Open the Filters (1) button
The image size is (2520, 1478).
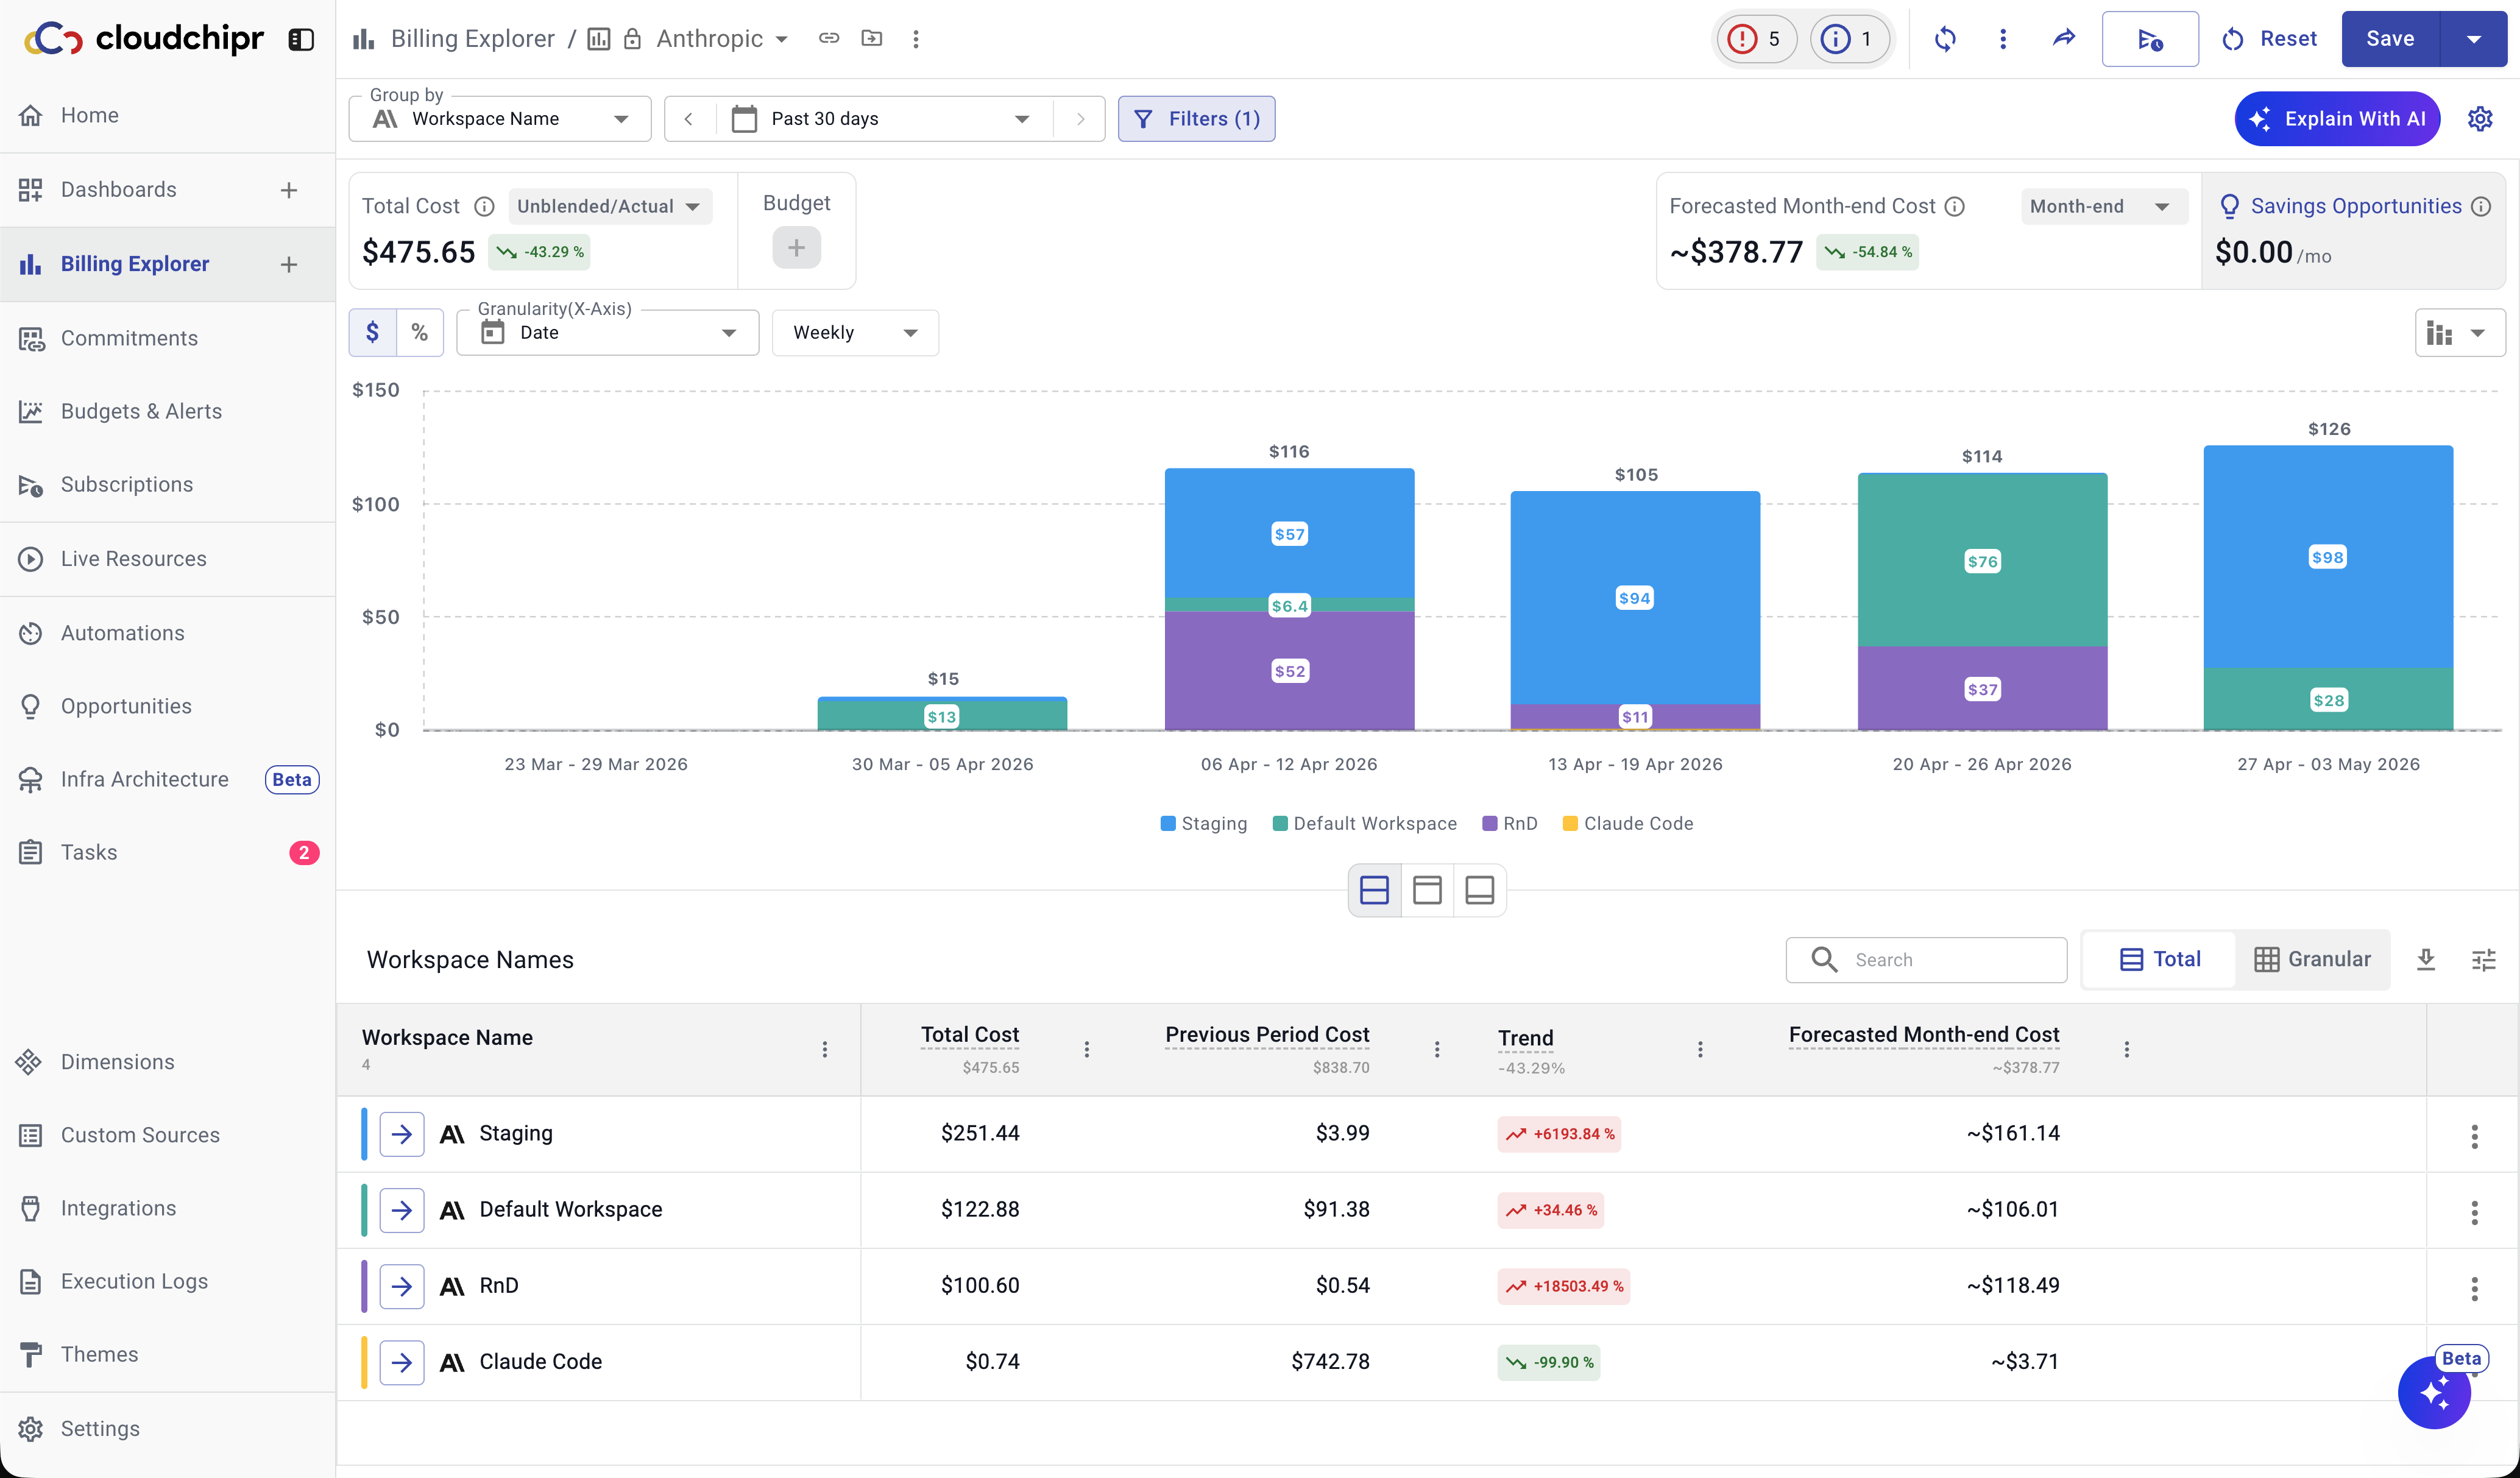[x=1196, y=119]
